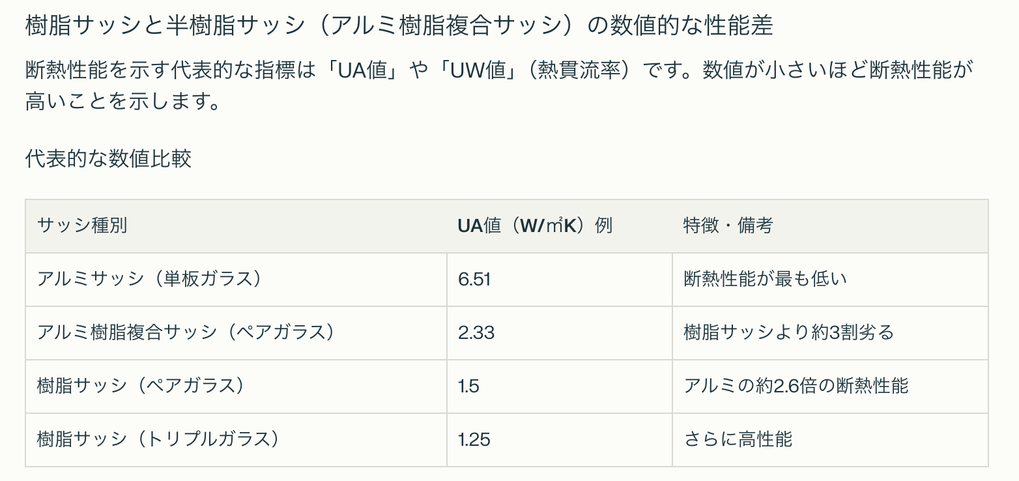The width and height of the screenshot is (1019, 481).
Task: Click the 樹脂サッシ（トリプルガラス） cell
Action: click(x=236, y=440)
